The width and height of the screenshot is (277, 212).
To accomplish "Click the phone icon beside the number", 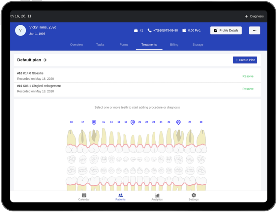I will click(149, 31).
